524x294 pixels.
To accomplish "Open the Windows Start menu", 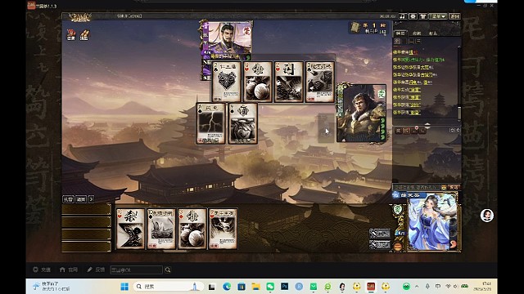I will click(x=124, y=287).
